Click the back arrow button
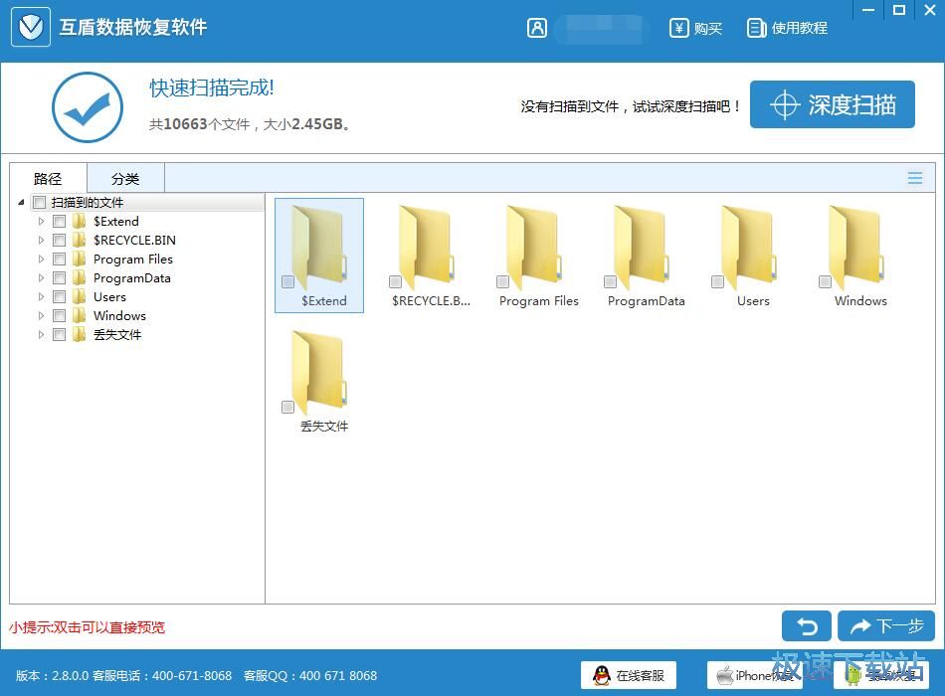945x696 pixels. (x=807, y=626)
